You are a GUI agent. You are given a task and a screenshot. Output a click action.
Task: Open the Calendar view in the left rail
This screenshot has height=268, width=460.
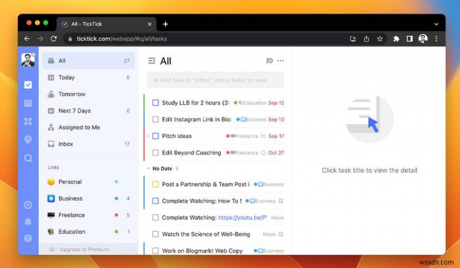pyautogui.click(x=28, y=103)
